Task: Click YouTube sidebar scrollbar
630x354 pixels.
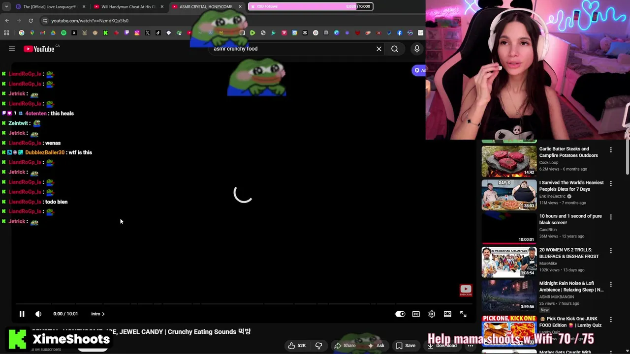Action: [628, 157]
